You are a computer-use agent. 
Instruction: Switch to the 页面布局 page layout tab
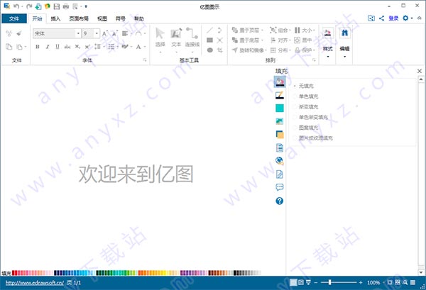coord(79,18)
